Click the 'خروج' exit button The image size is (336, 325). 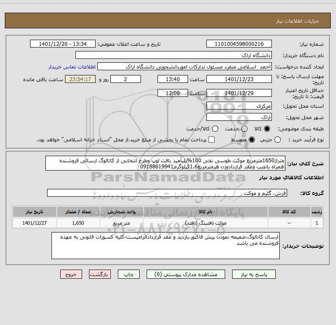click(x=71, y=274)
